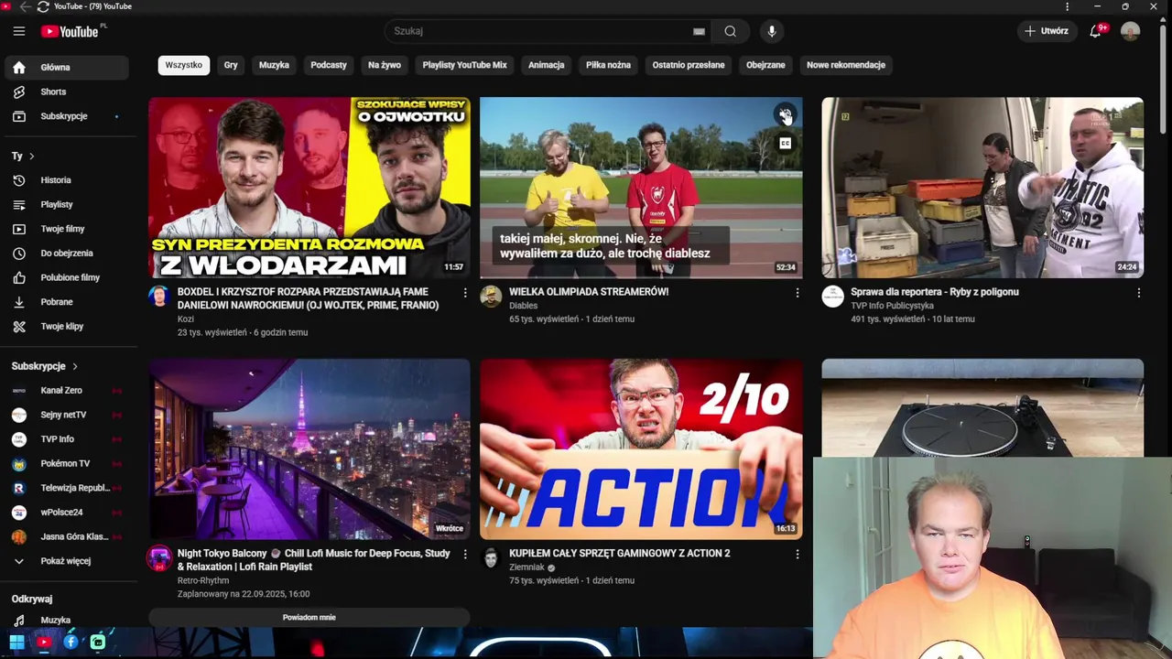Screen dimensions: 1172x659
Task: Select the Gry filter chip
Action: [231, 65]
